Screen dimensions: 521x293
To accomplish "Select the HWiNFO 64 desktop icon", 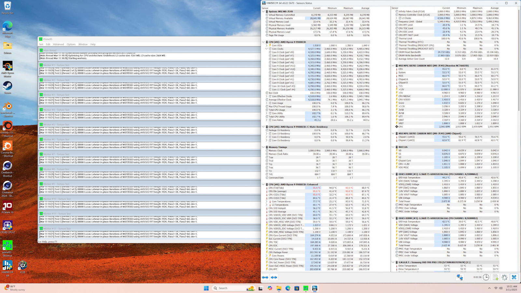I will point(7,268).
